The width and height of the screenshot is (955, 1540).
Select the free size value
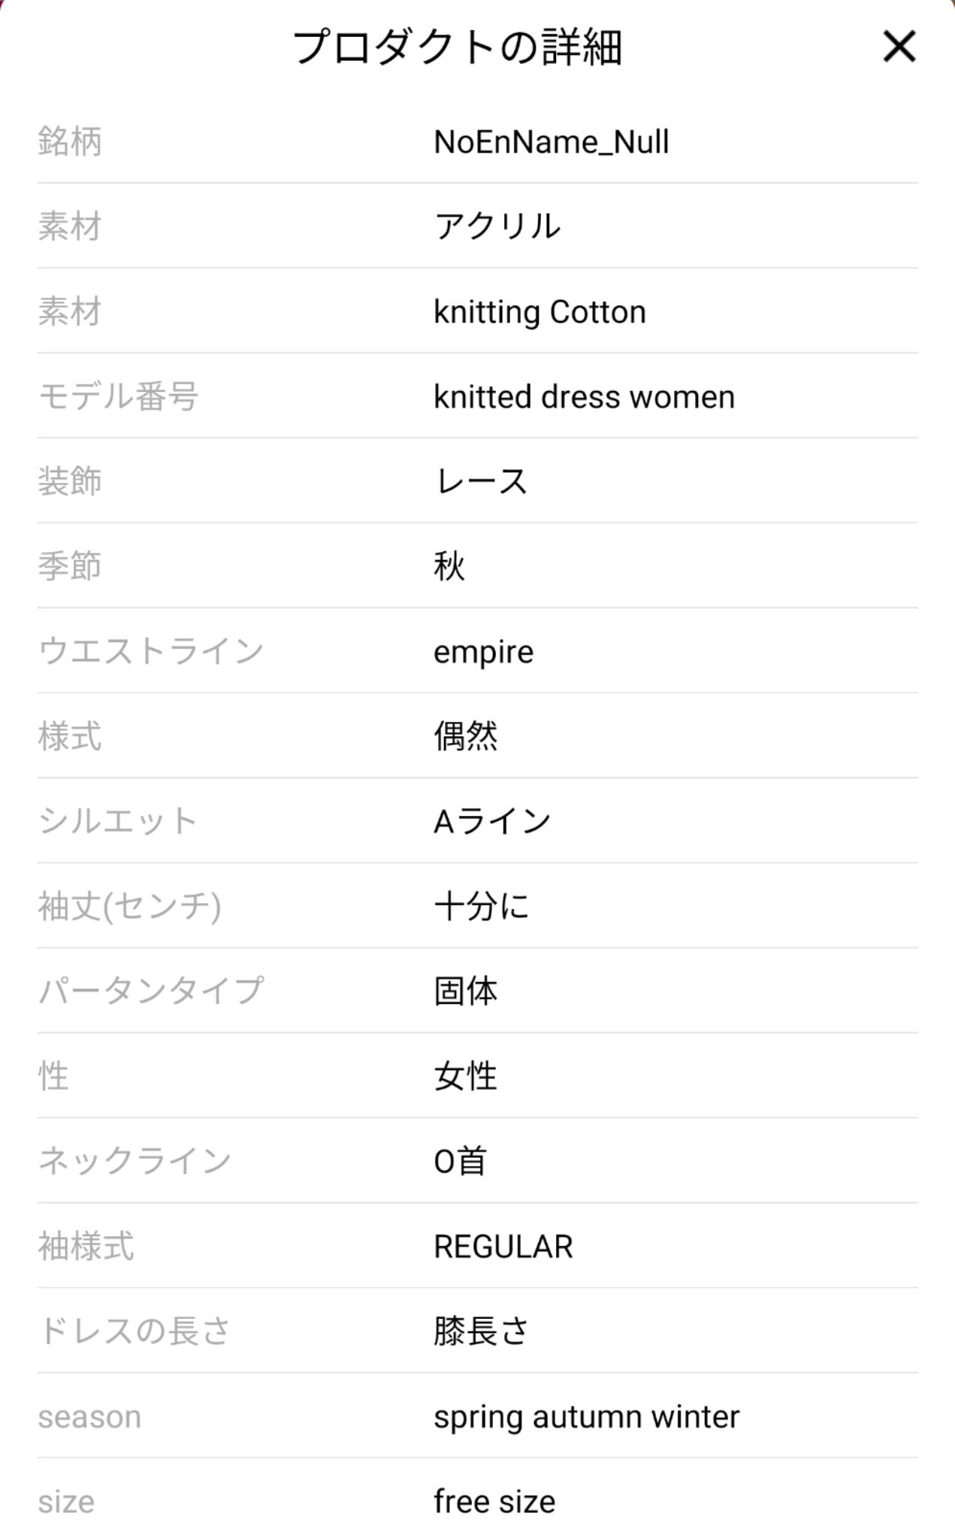coord(494,1502)
